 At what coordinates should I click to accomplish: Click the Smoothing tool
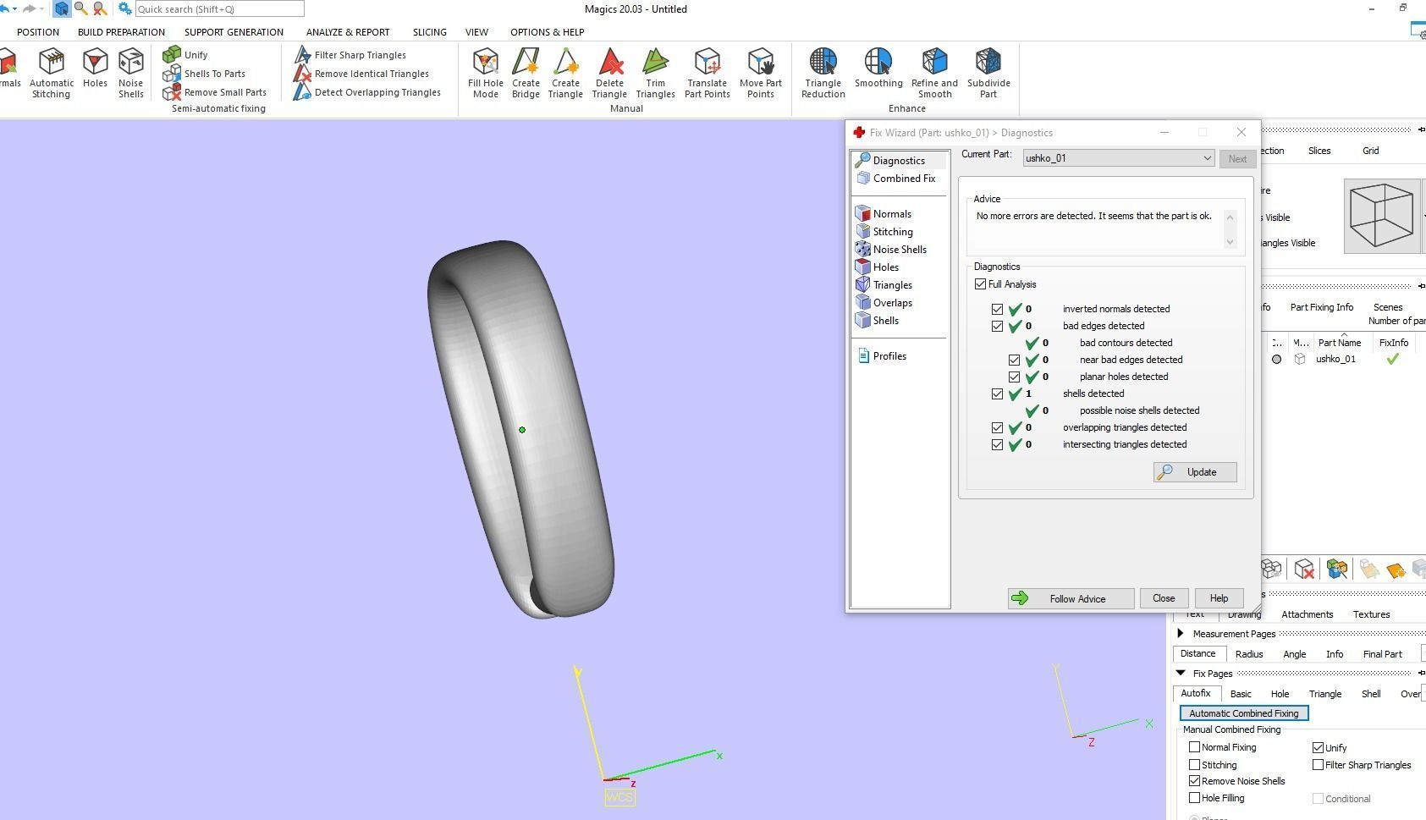tap(878, 69)
